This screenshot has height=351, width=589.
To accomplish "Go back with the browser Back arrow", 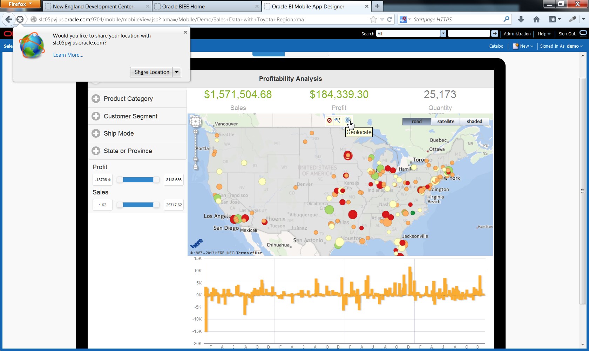I will 9,20.
